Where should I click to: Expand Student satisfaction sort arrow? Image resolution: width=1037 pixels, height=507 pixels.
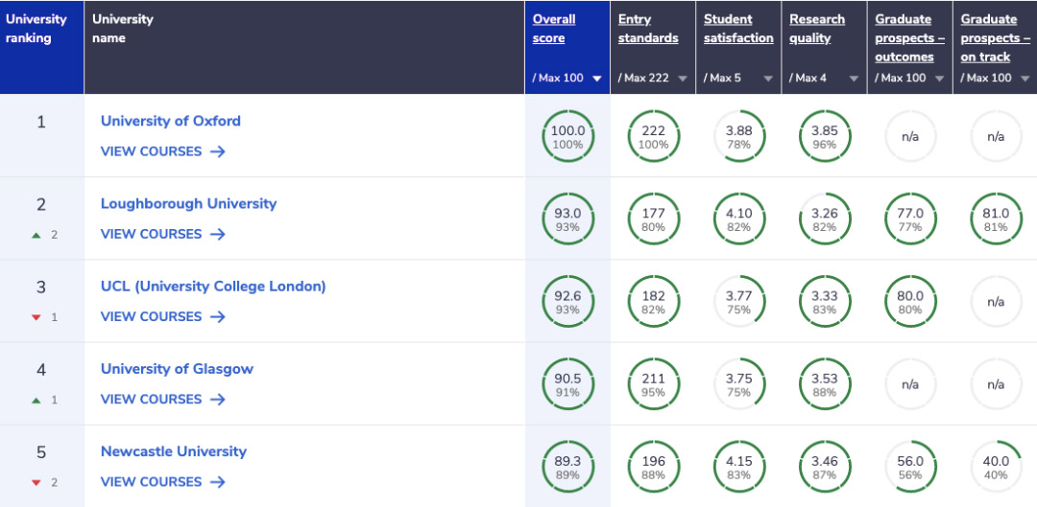point(768,79)
